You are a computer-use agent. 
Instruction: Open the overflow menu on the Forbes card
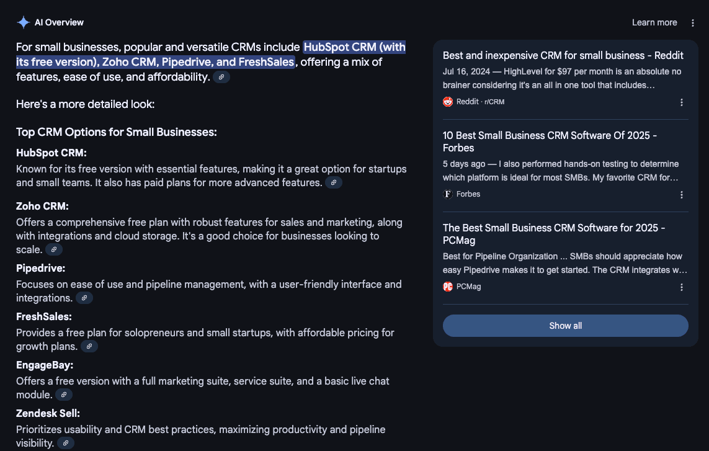[x=681, y=194]
